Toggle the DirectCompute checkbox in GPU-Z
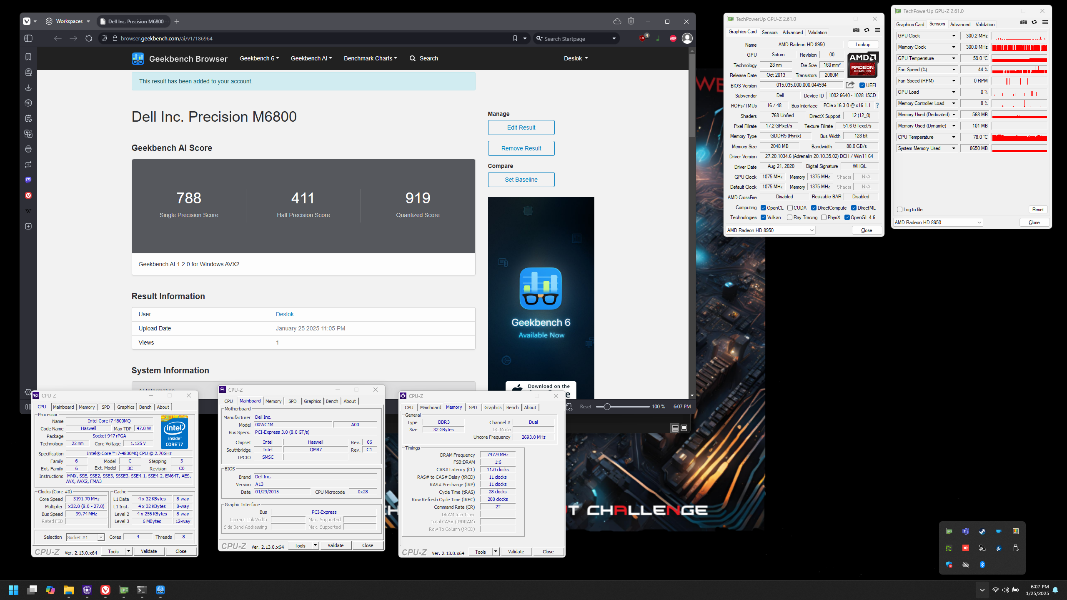This screenshot has height=600, width=1067. 814,208
